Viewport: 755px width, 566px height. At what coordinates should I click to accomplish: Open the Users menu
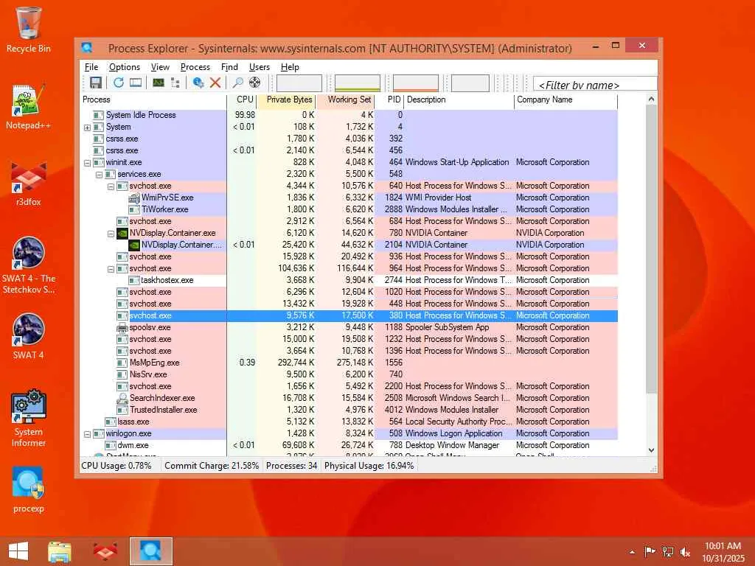[259, 67]
